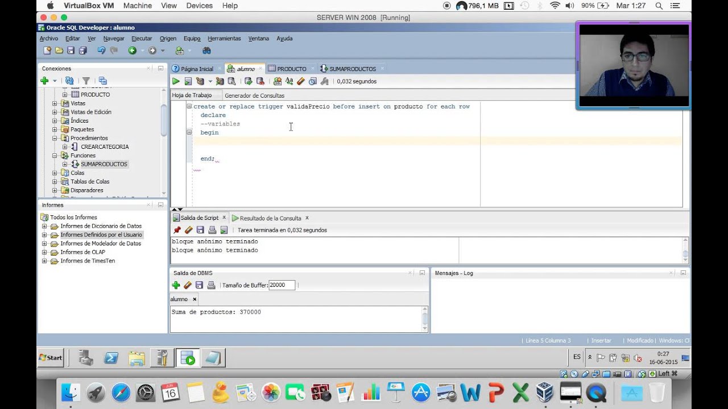The height and width of the screenshot is (409, 728).
Task: Click the binoculars Find DB Object icon
Action: click(x=206, y=51)
